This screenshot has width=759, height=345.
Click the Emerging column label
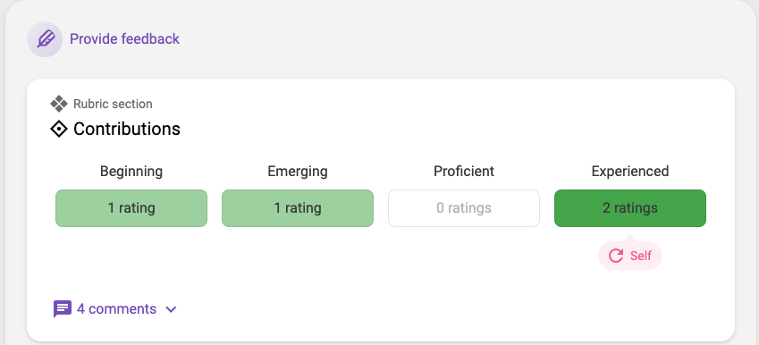click(298, 172)
